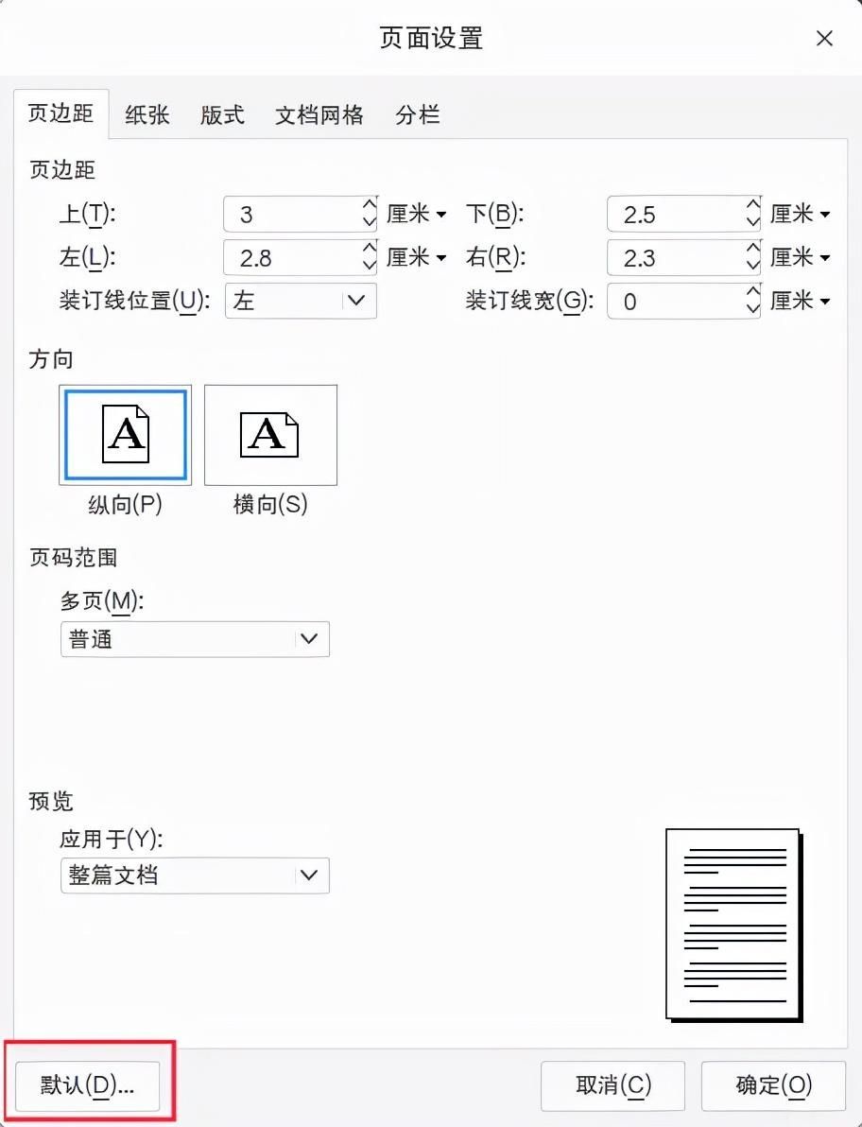Increase gutter width 装订线宽(G) with up arrow

click(x=752, y=292)
